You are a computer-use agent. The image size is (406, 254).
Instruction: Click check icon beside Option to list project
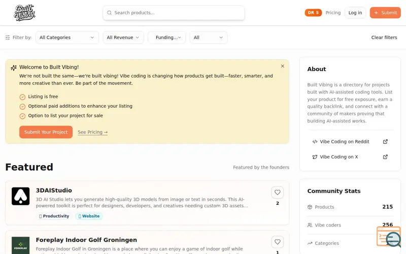pyautogui.click(x=22, y=116)
